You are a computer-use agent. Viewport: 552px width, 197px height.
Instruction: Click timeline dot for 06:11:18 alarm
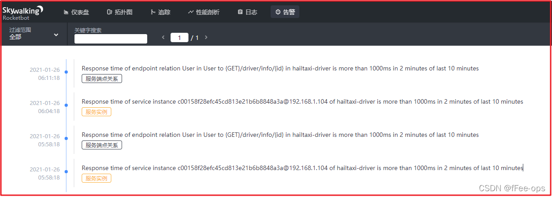point(66,72)
